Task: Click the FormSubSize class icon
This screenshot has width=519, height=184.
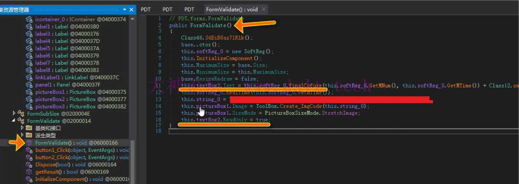Action: pos(21,114)
